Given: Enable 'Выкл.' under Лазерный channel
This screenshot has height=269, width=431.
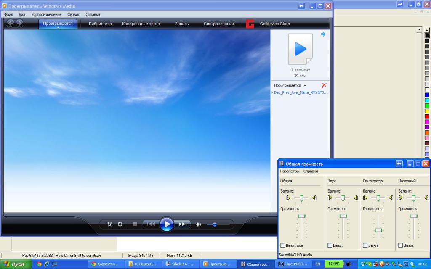Looking at the screenshot, I should pyautogui.click(x=401, y=245).
